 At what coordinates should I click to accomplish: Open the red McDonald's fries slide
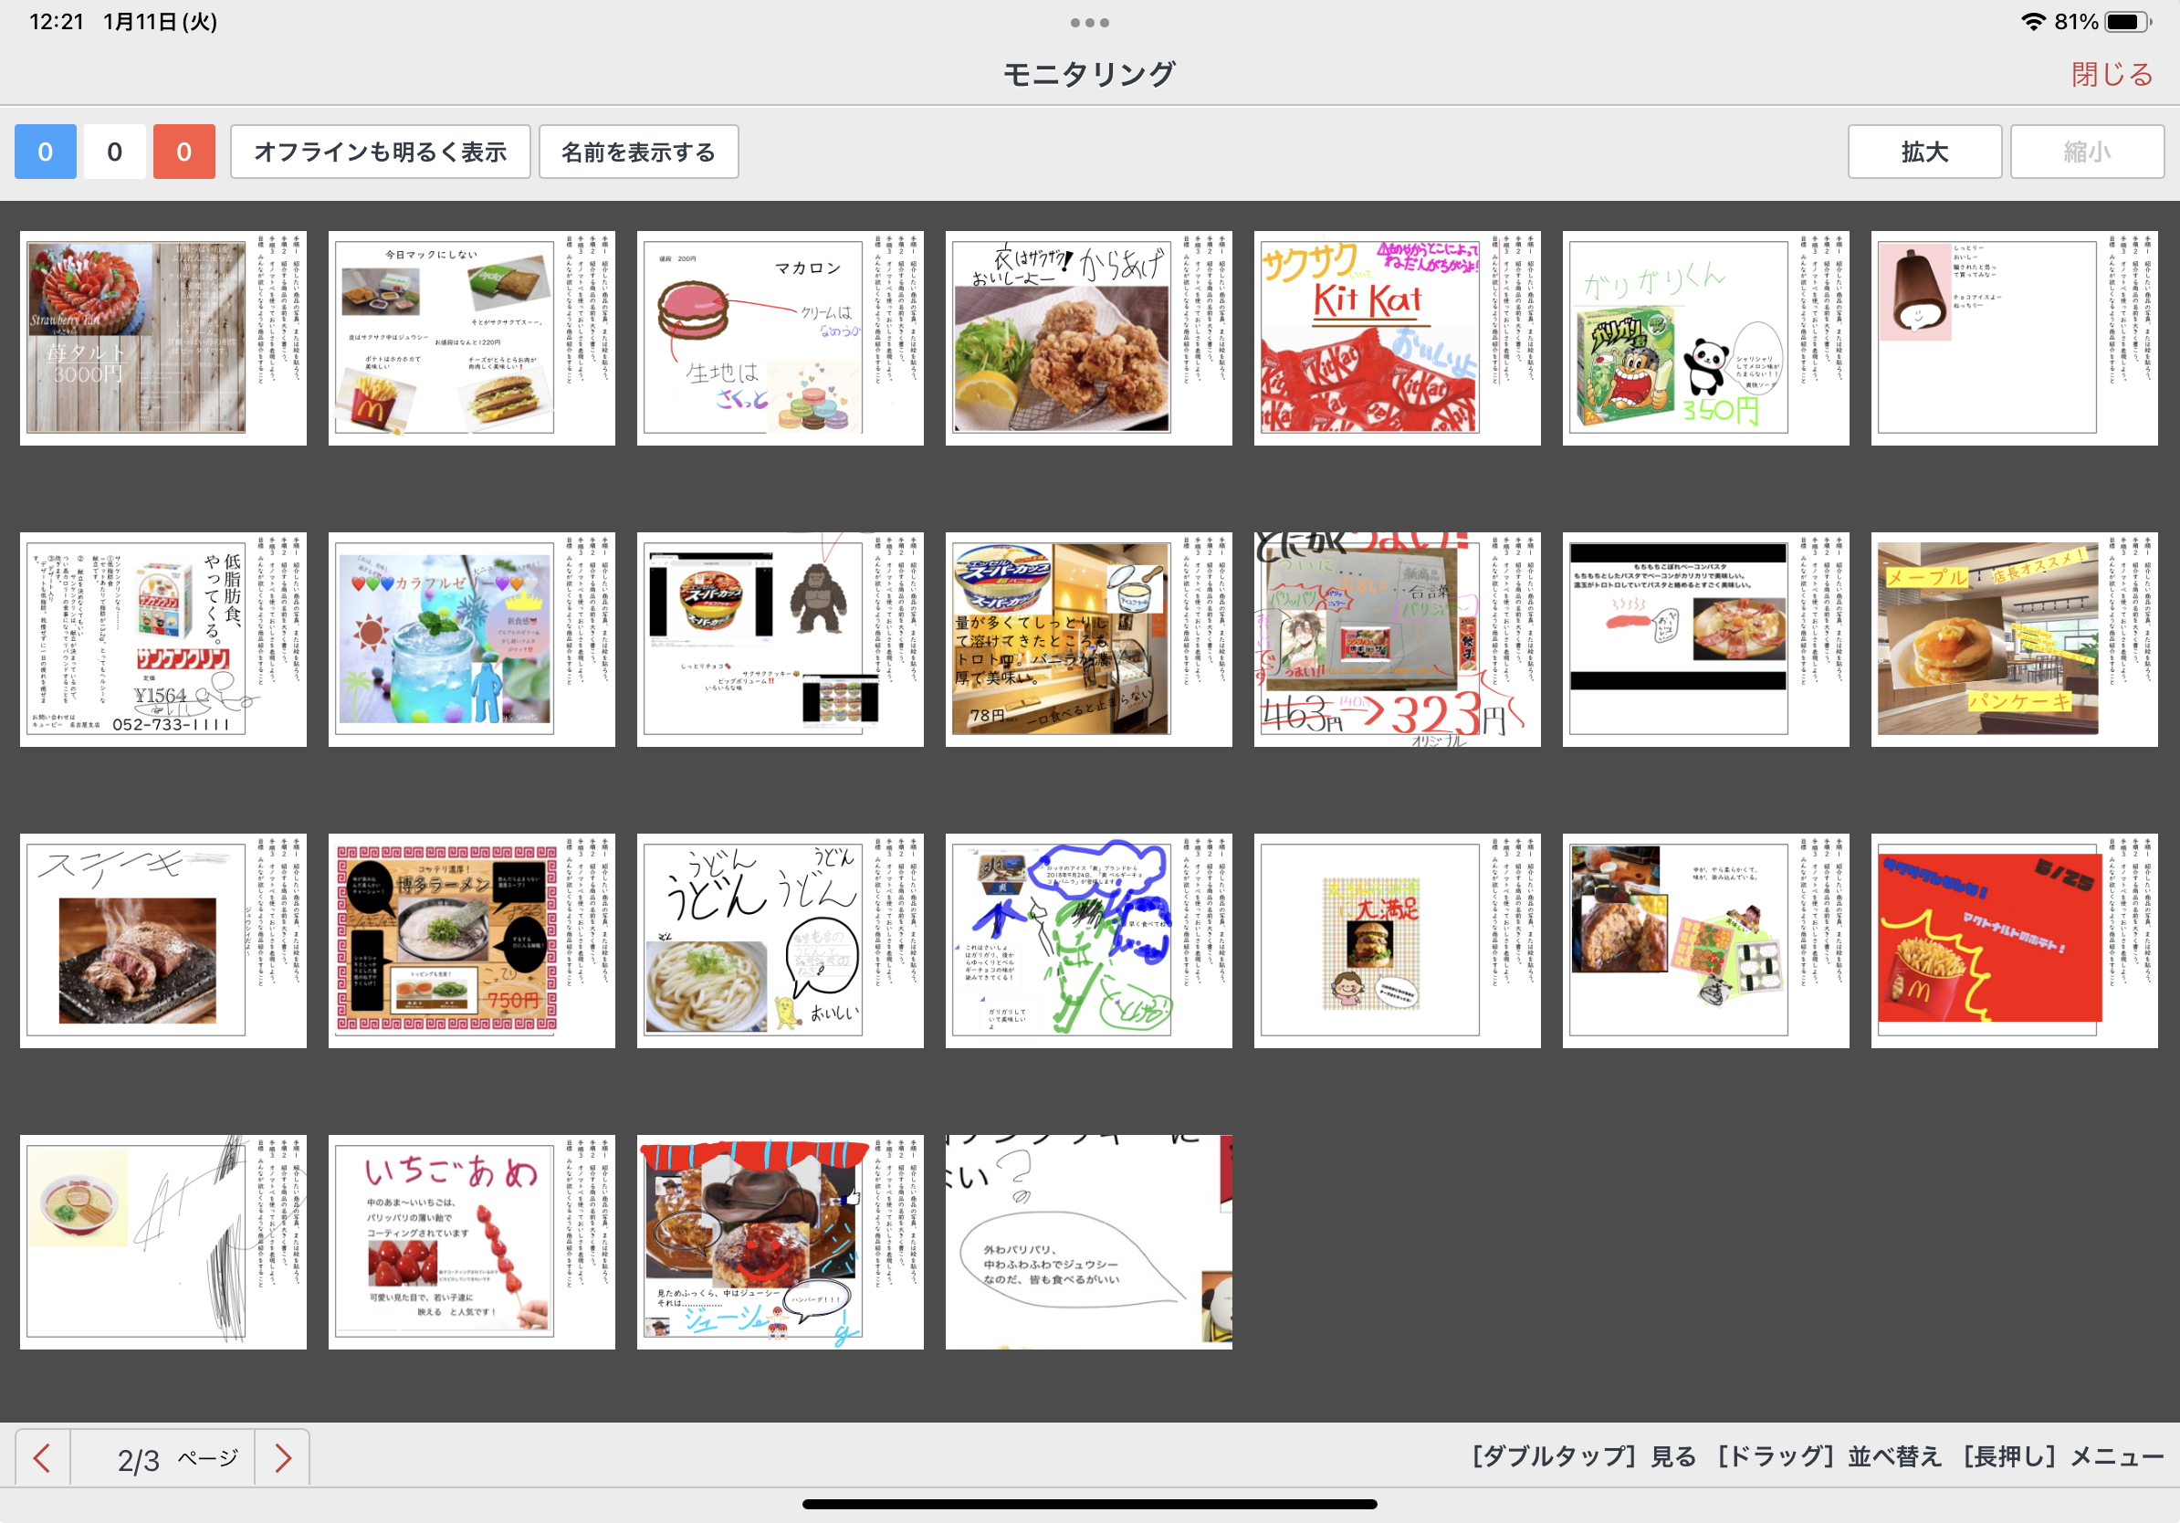[2013, 941]
